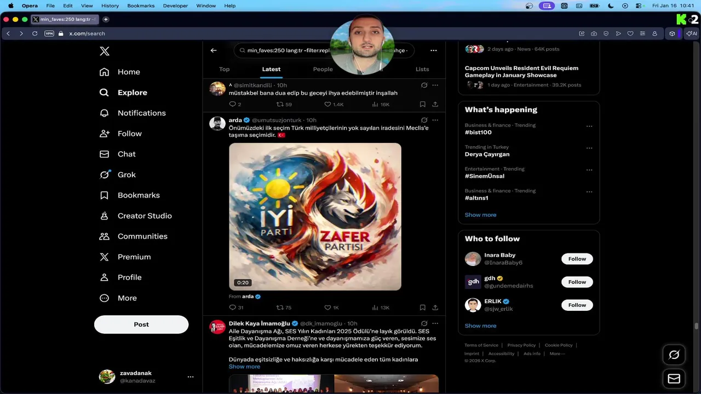
Task: Open History menu in menu bar
Action: tap(110, 5)
